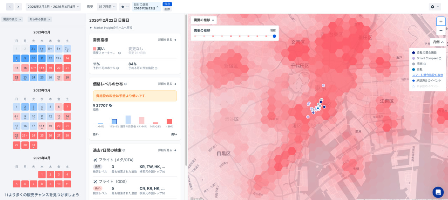Viewport: 448px width, 200px height.
Task: Select the 通常の日価格 price bar
Action: pos(128,120)
